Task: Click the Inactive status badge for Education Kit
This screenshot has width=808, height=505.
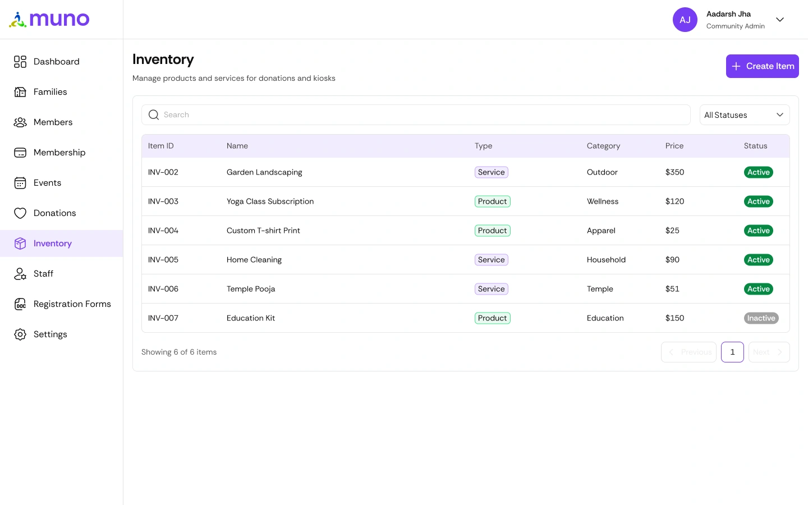Action: (x=761, y=318)
